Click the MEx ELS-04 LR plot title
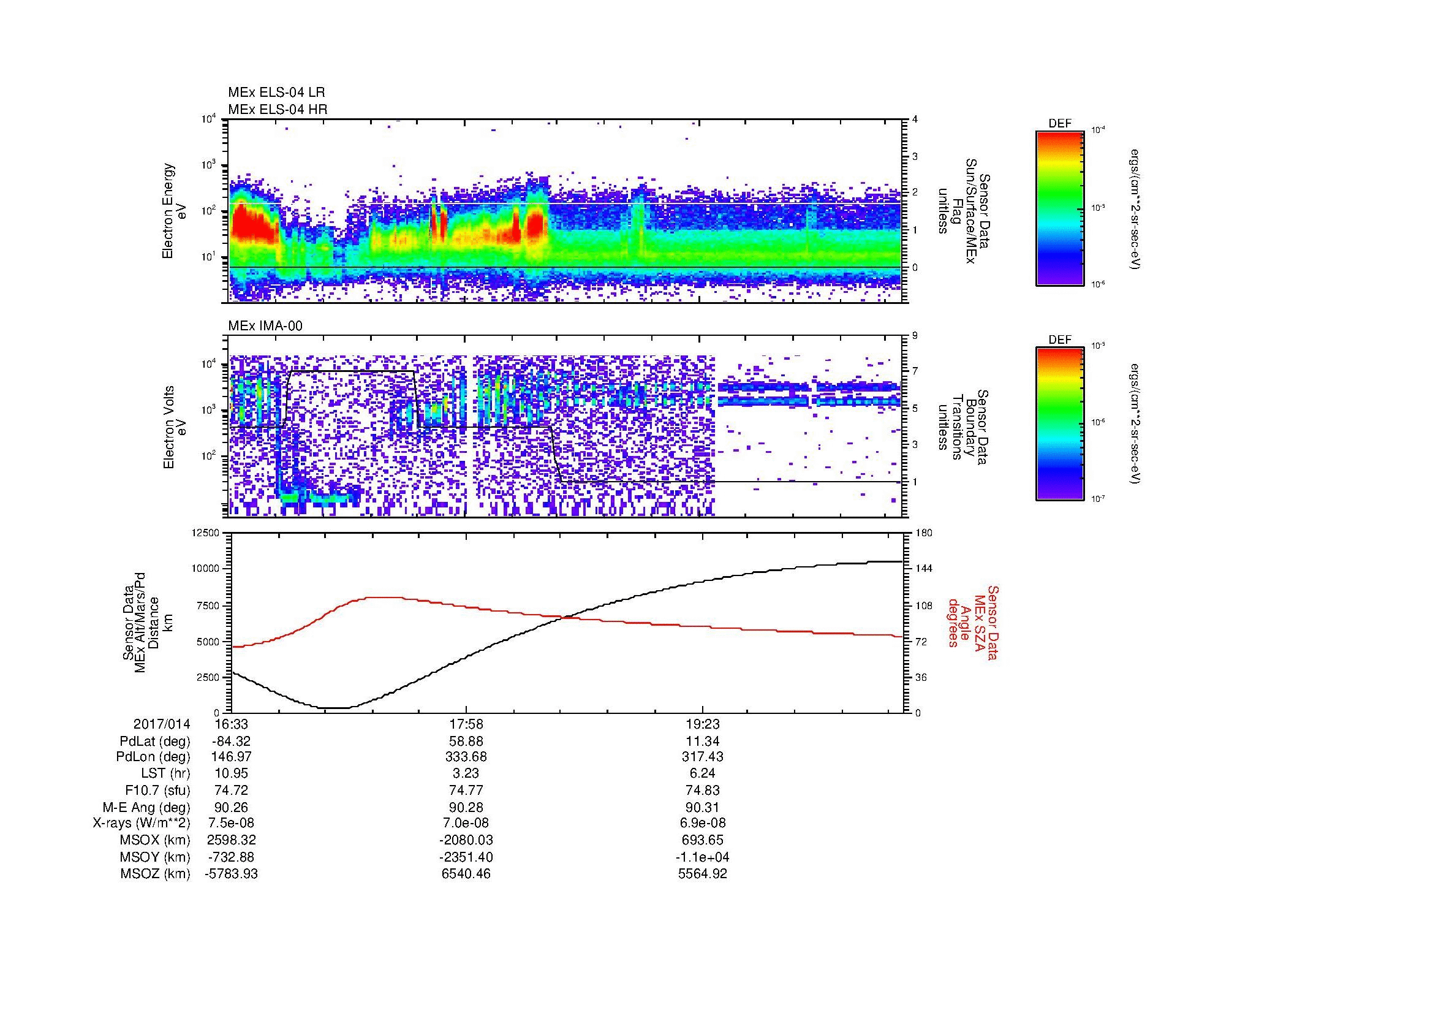1433x1013 pixels. point(276,93)
